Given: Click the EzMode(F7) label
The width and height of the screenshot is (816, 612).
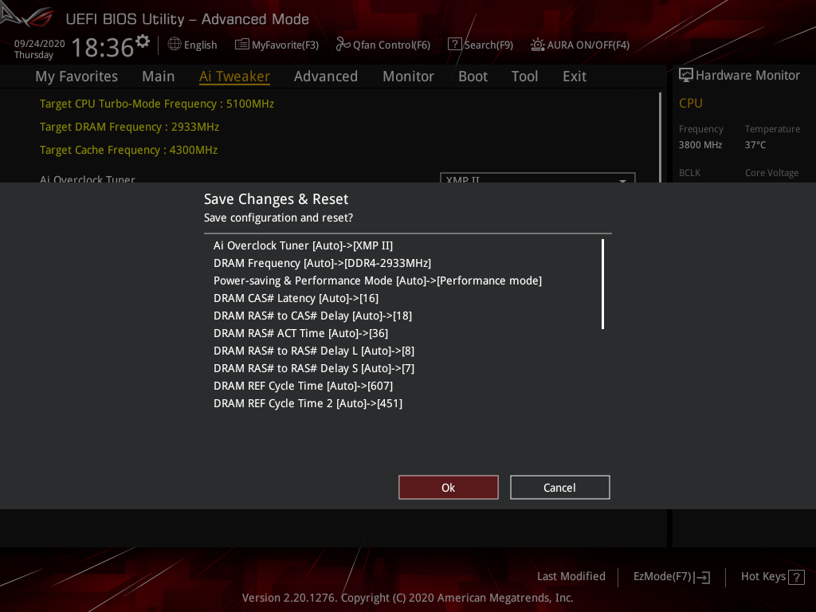Looking at the screenshot, I should coord(662,577).
